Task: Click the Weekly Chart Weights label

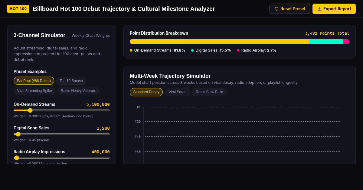Action: point(91,36)
